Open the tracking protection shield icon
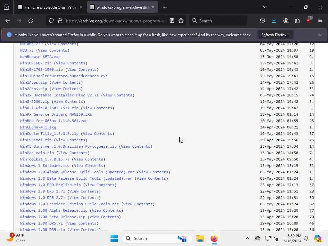 point(51,21)
